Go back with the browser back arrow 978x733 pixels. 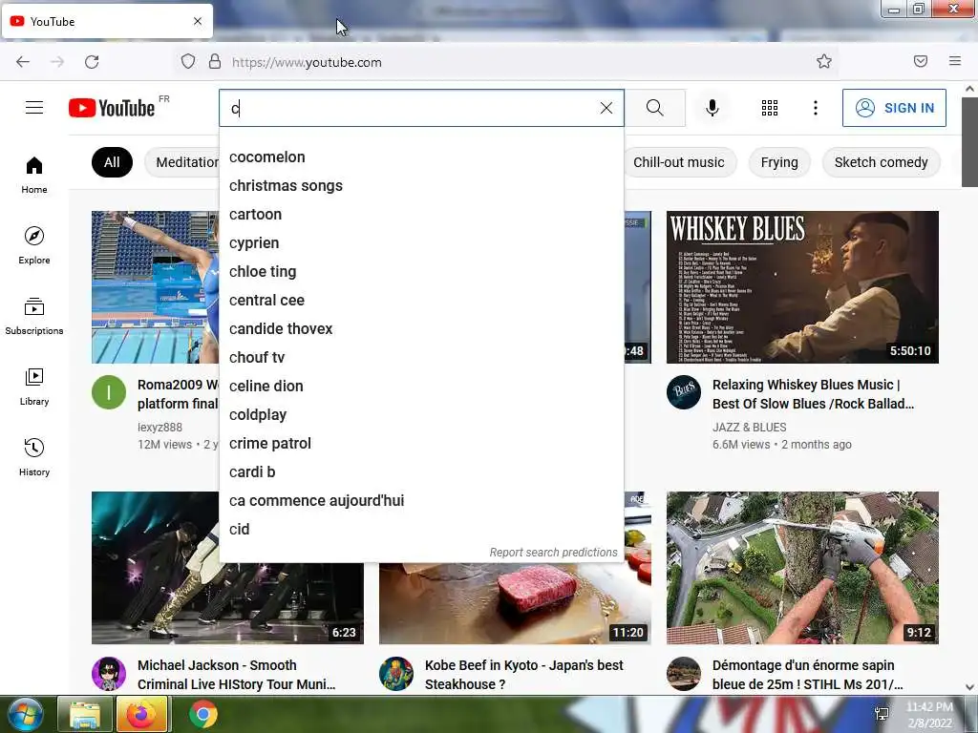tap(23, 62)
